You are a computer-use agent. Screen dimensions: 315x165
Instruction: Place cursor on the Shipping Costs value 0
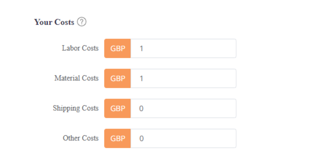(142, 108)
